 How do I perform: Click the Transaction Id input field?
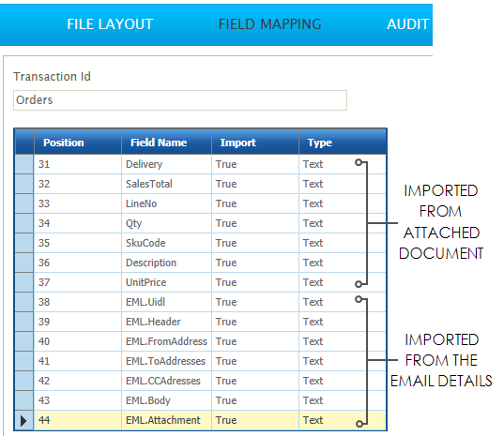click(x=180, y=100)
